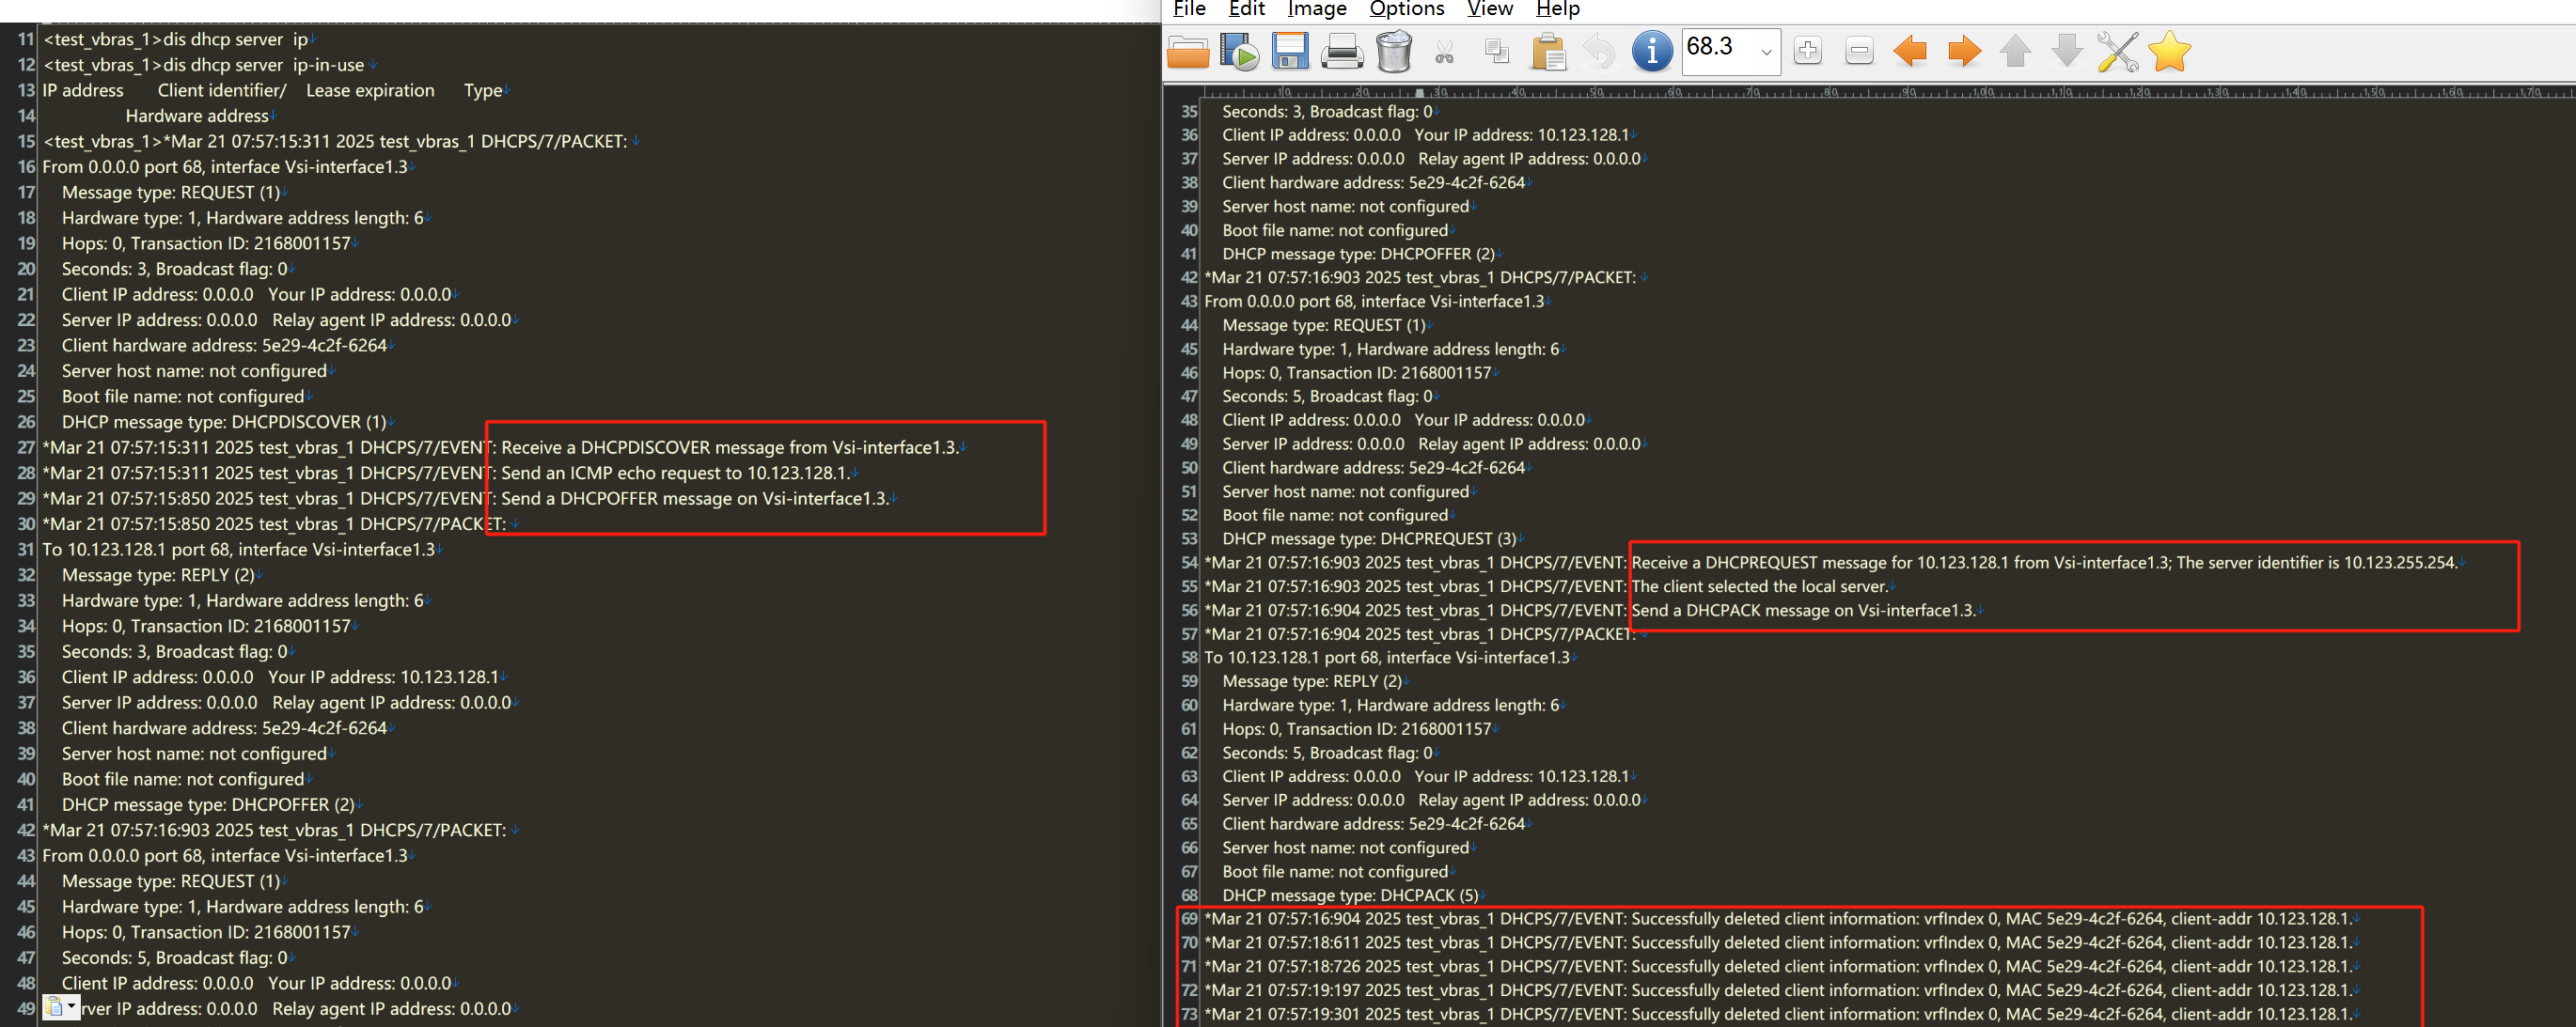Viewport: 2576px width, 1027px height.
Task: Delete the file with trash can icon
Action: click(x=1393, y=51)
